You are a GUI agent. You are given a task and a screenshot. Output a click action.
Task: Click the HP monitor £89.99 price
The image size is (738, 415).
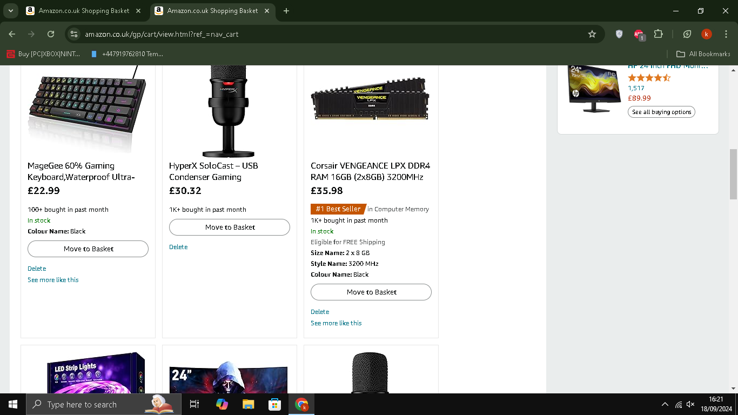coord(639,98)
